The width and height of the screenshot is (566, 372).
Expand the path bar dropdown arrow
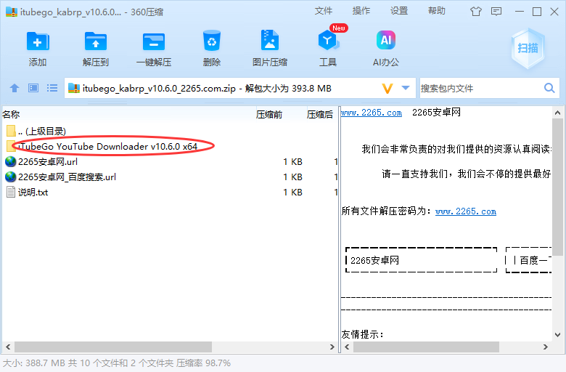point(406,88)
